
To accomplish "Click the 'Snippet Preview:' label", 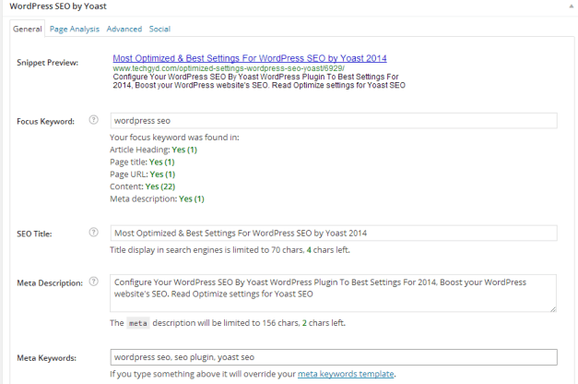I will click(x=48, y=63).
